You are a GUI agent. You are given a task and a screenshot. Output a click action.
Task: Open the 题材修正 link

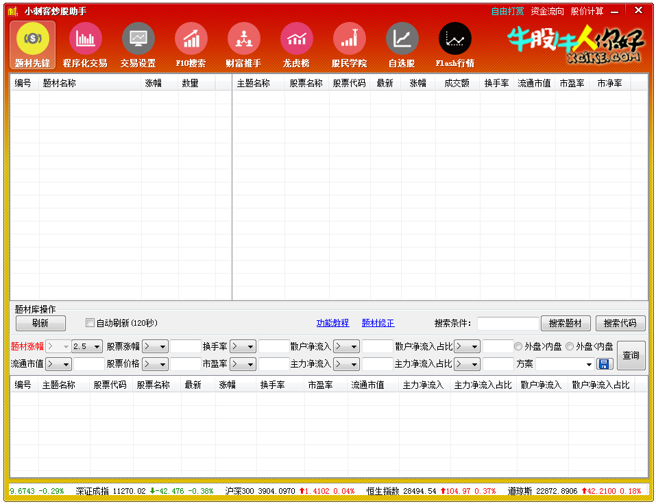378,323
